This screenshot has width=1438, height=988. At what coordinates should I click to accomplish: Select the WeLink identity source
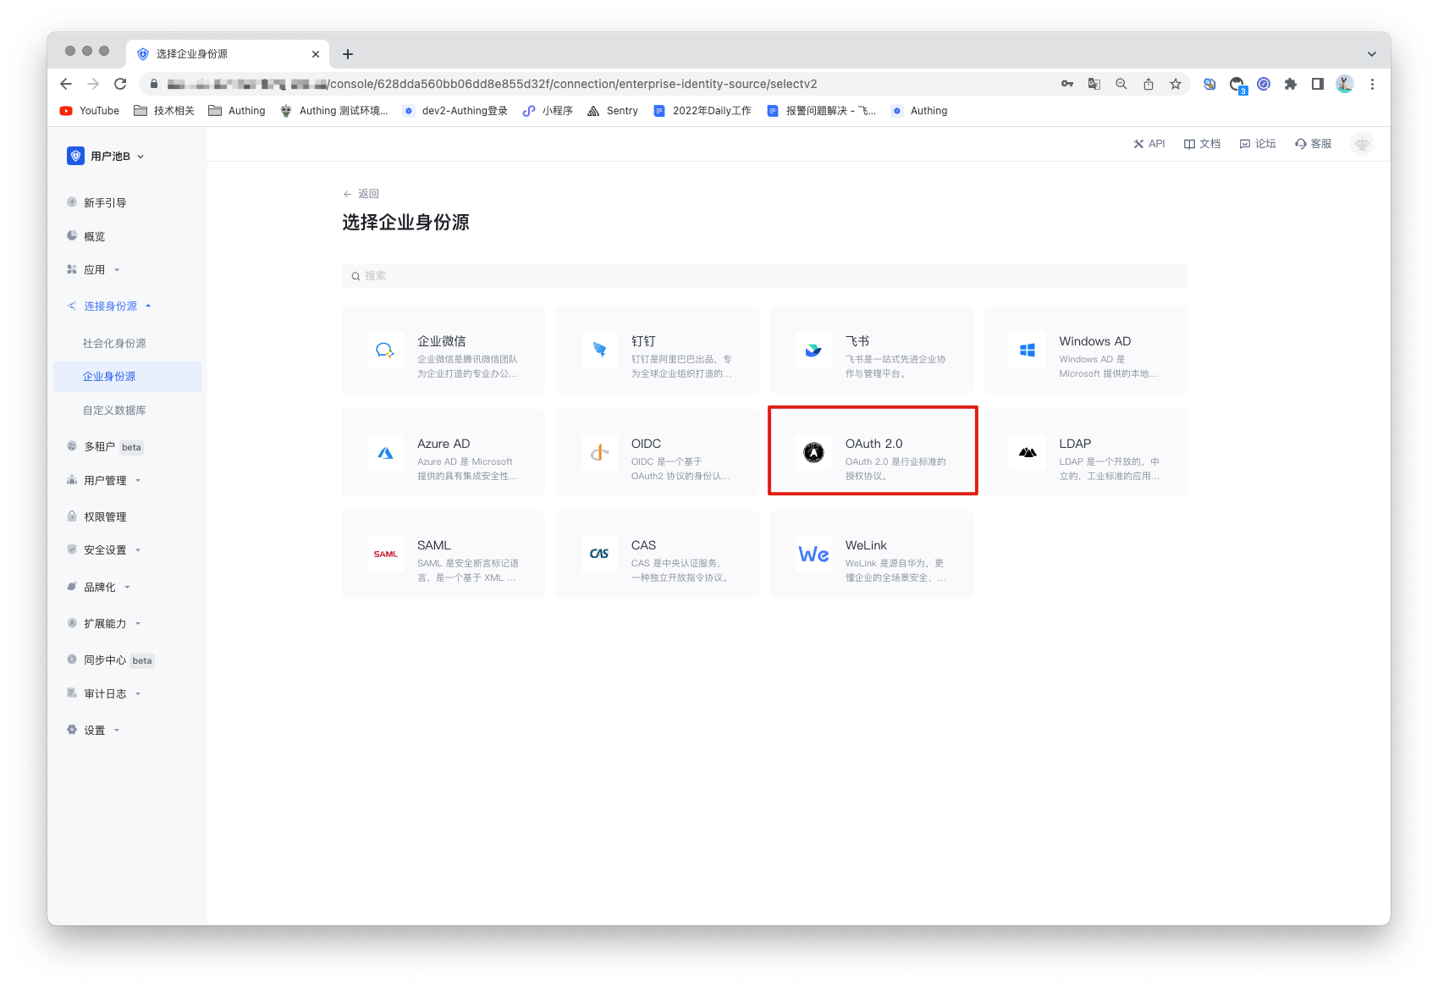[871, 554]
